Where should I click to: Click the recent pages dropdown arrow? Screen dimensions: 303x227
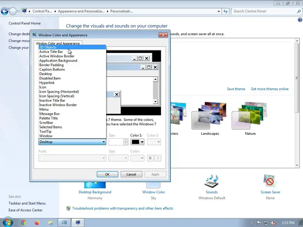(x=18, y=12)
